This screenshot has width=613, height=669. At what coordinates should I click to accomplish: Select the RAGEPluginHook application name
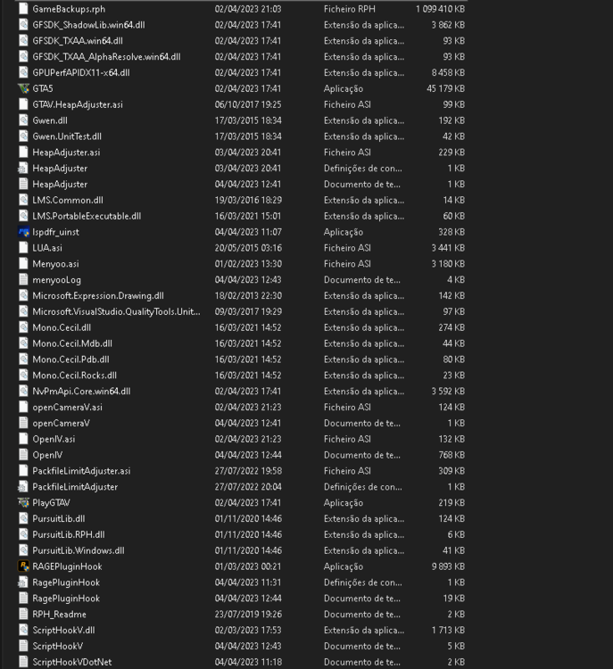pyautogui.click(x=67, y=566)
